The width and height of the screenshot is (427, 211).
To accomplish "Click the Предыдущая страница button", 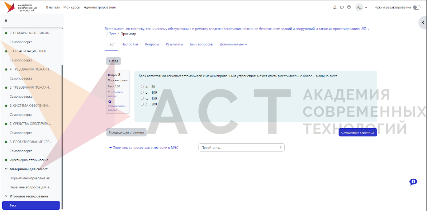I will pyautogui.click(x=126, y=132).
